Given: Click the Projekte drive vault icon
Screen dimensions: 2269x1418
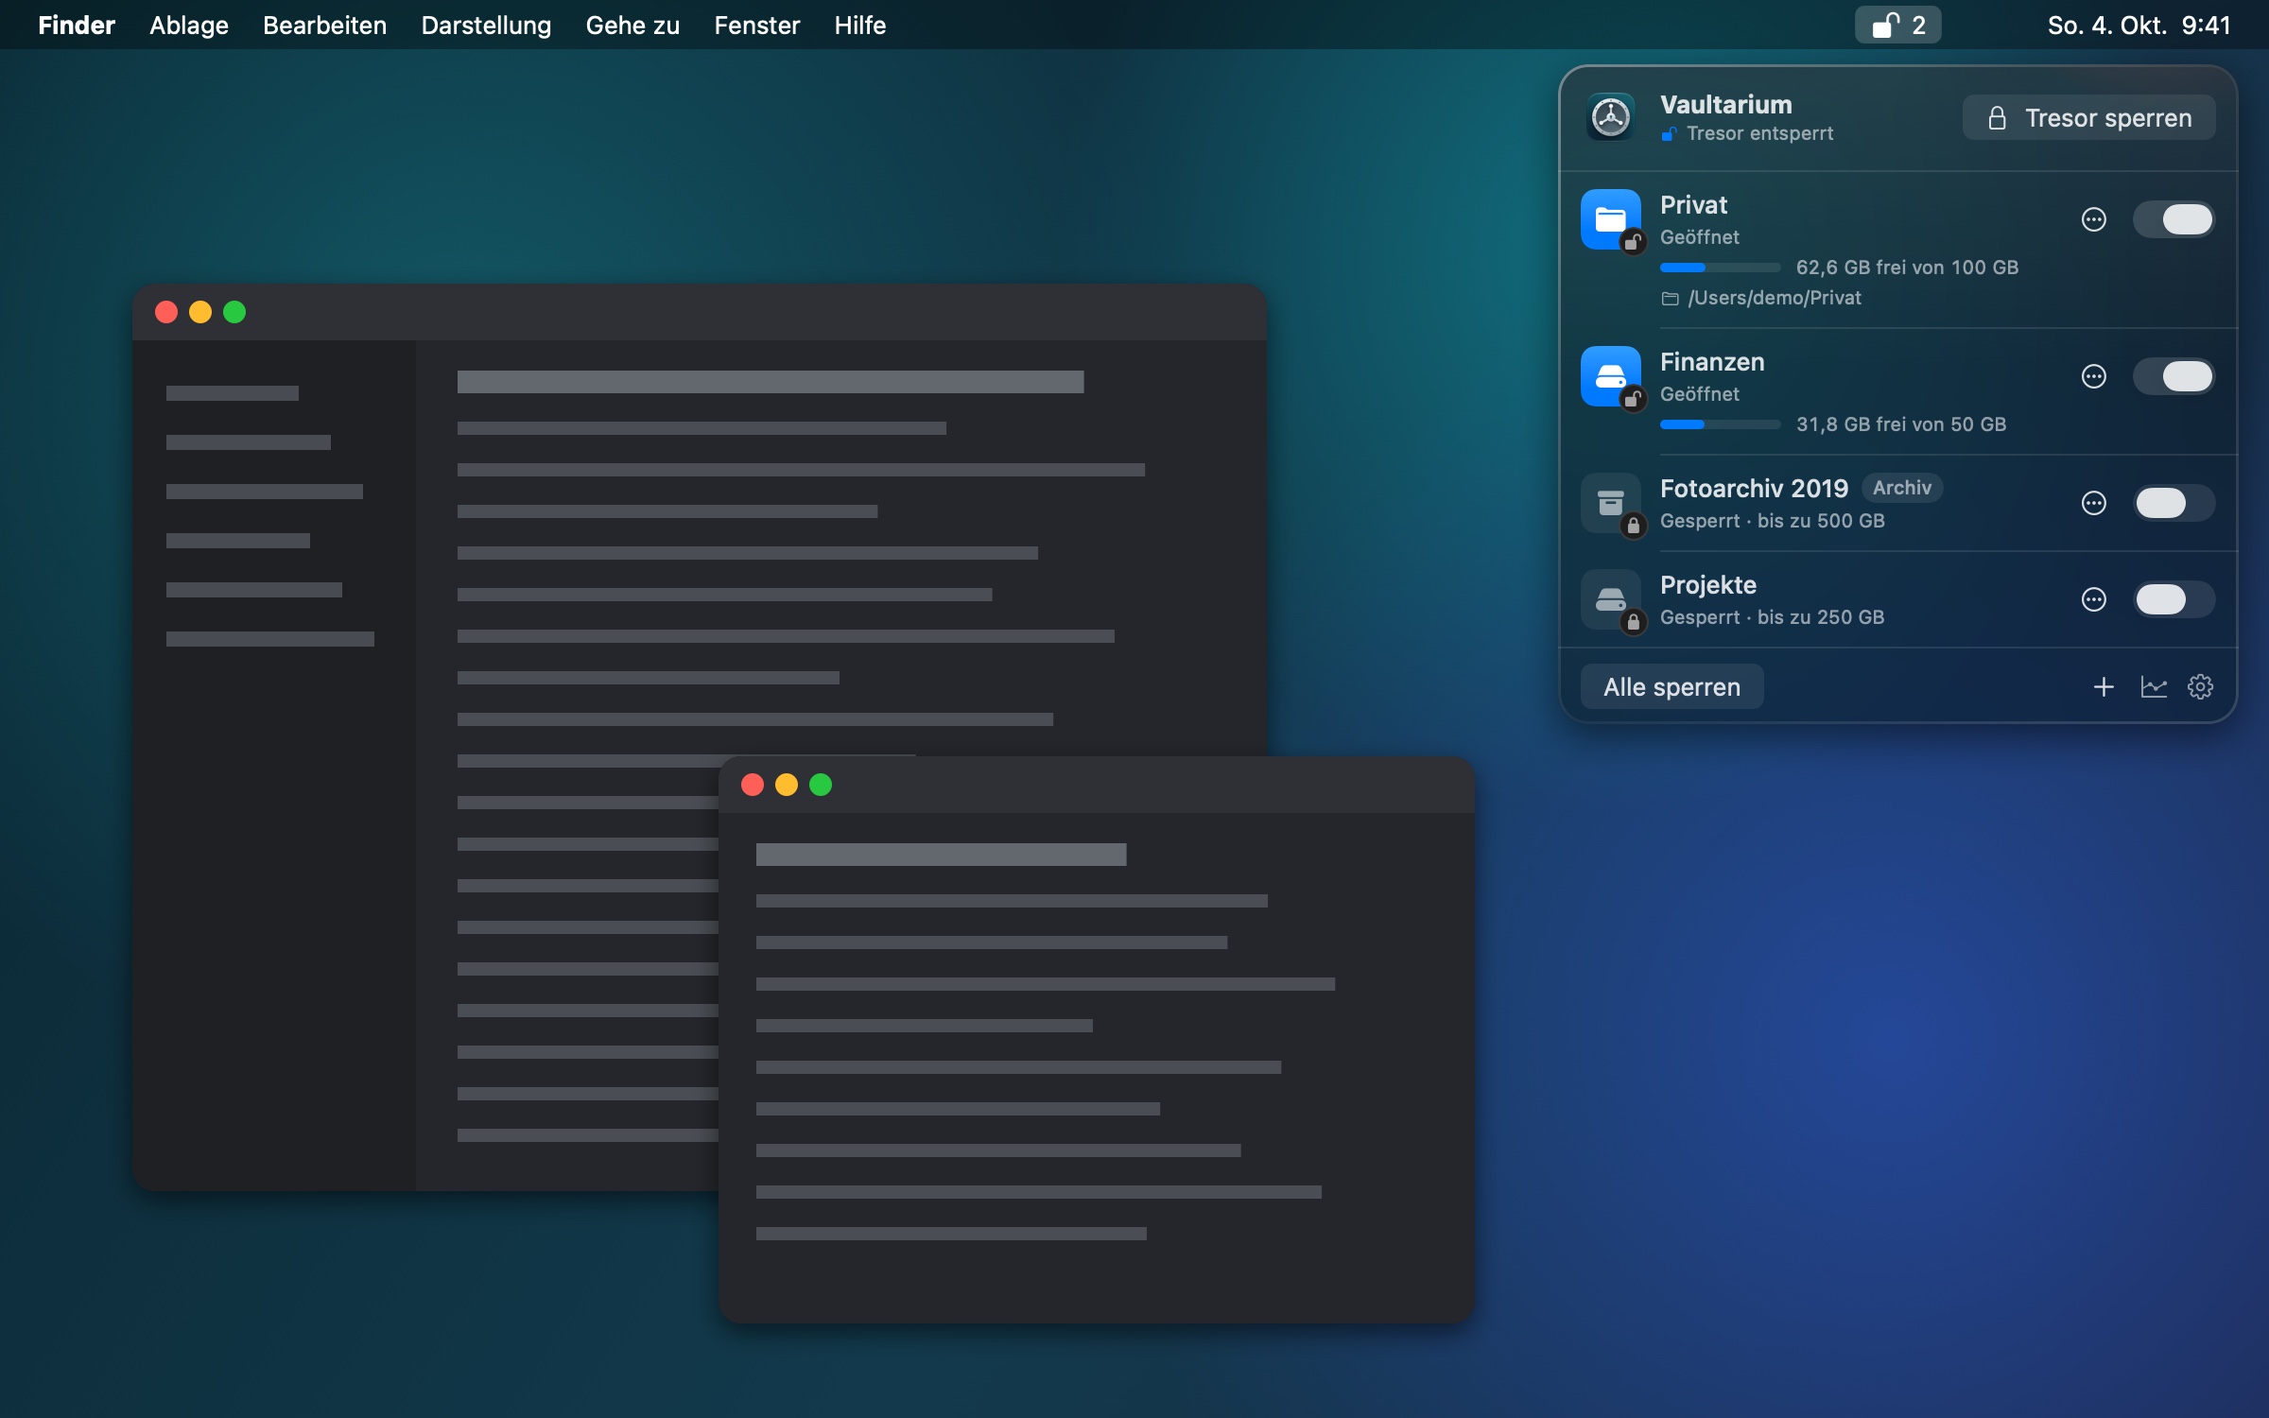Looking at the screenshot, I should pos(1611,600).
